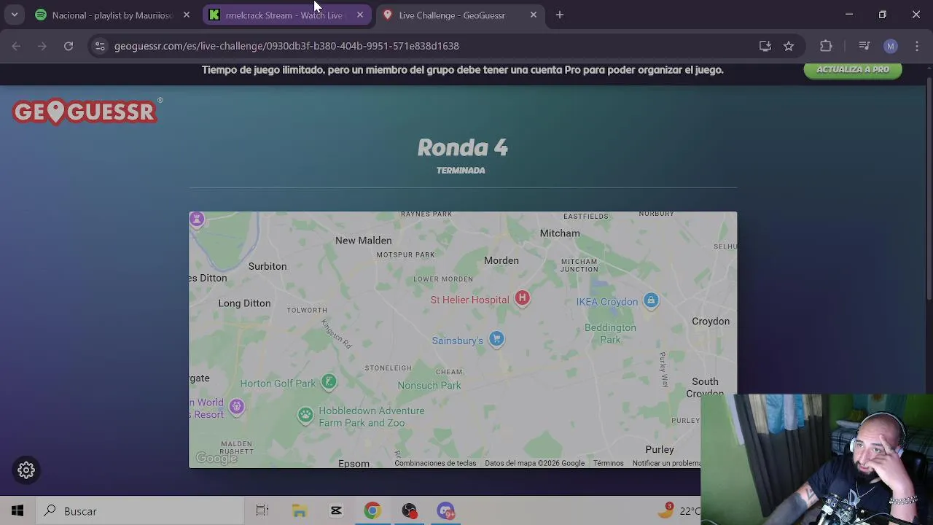Open the black-and-red taskbar icon after Chrome
The height and width of the screenshot is (525, 933).
pyautogui.click(x=409, y=511)
